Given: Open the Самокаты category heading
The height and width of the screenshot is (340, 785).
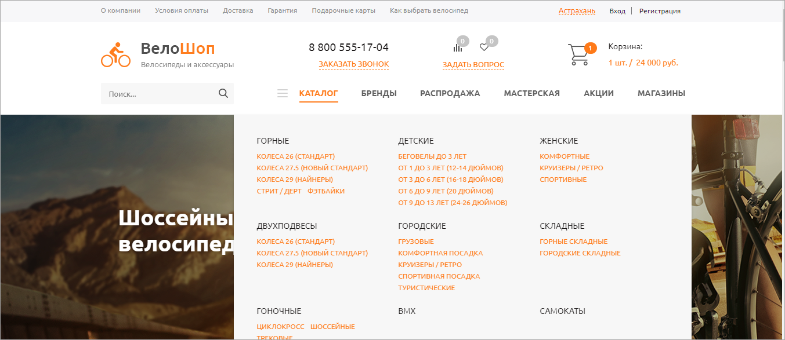Looking at the screenshot, I should [562, 311].
